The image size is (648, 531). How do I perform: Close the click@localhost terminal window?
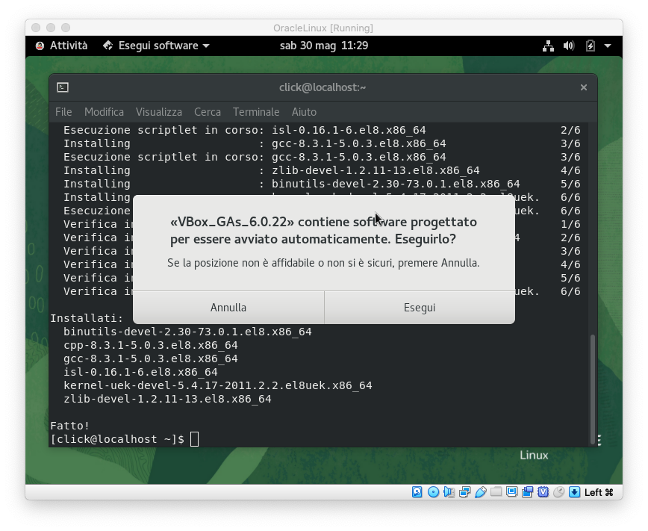pos(584,87)
